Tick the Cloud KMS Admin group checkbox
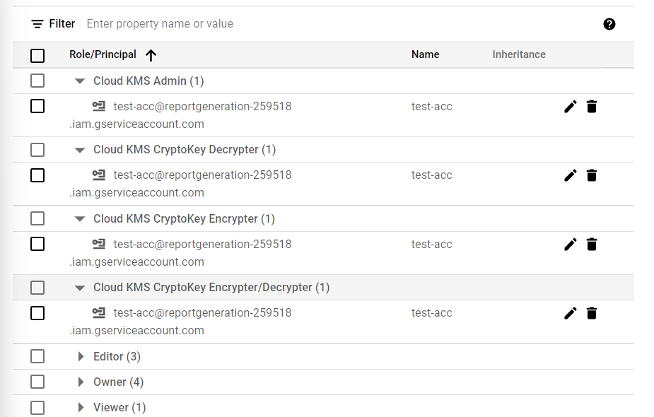654x417 pixels. point(37,81)
